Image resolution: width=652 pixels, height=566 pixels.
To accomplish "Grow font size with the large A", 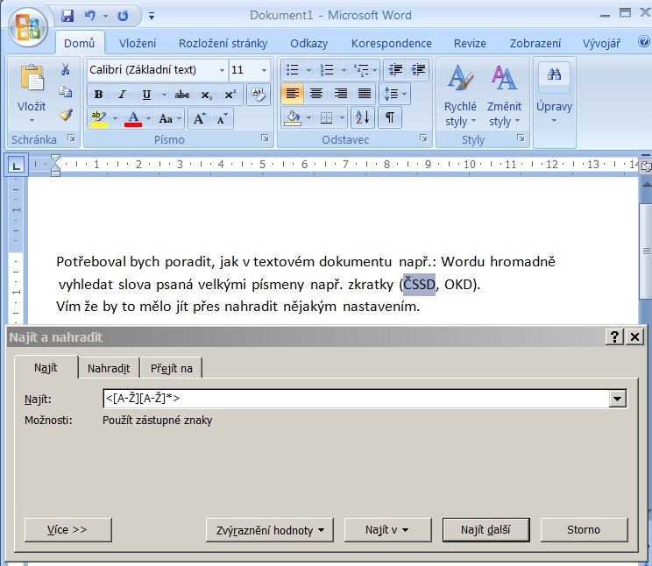I will pos(199,118).
